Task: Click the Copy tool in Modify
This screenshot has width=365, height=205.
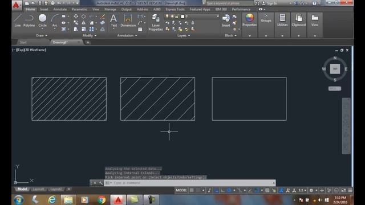Action: click(x=76, y=23)
